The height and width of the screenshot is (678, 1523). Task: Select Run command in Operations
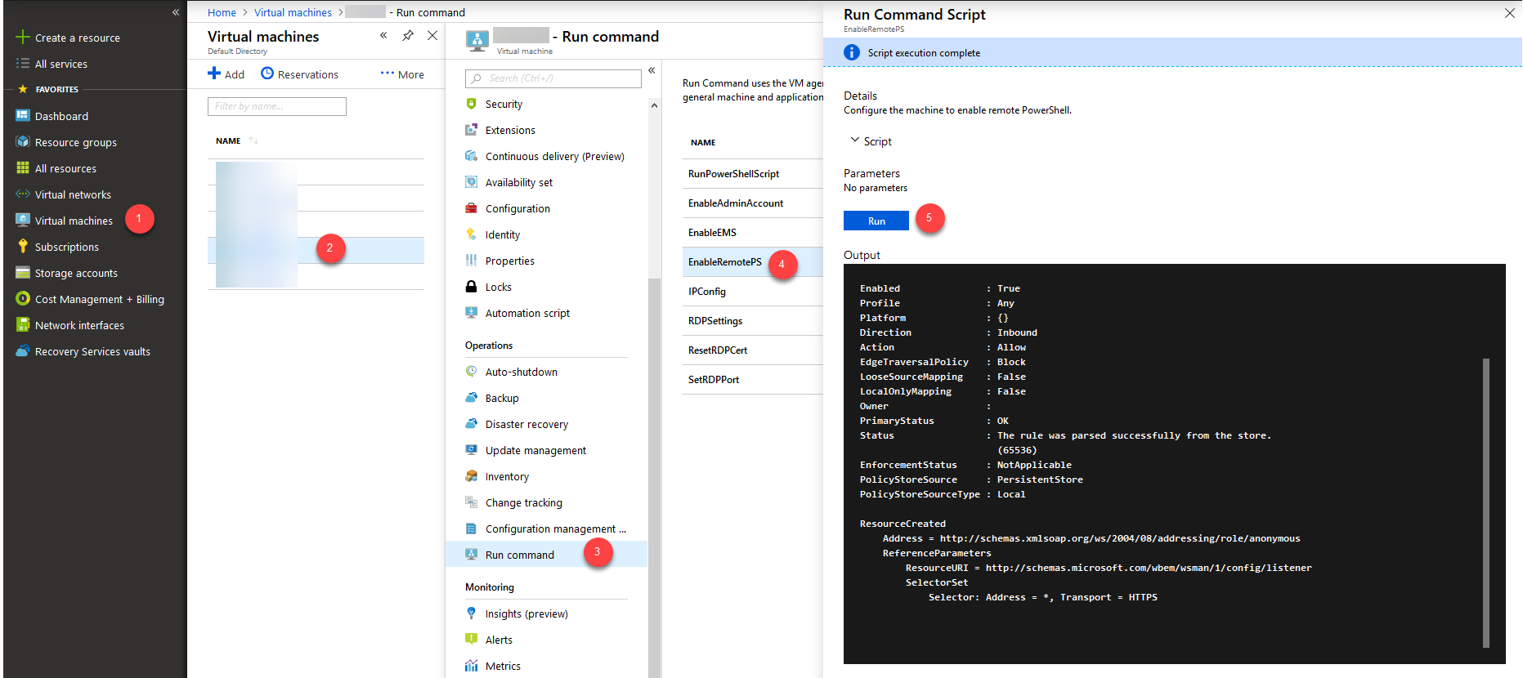pos(546,555)
